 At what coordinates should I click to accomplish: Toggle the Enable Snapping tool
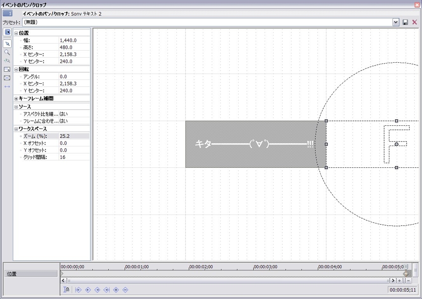pyautogui.click(x=7, y=61)
